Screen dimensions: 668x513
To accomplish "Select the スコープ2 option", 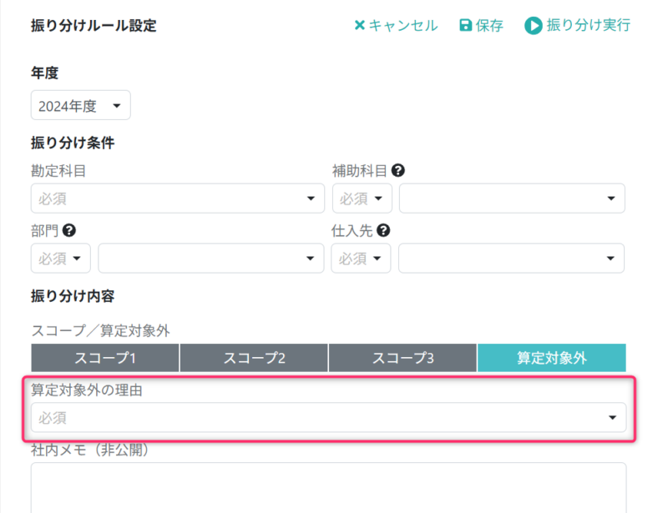I will 253,357.
